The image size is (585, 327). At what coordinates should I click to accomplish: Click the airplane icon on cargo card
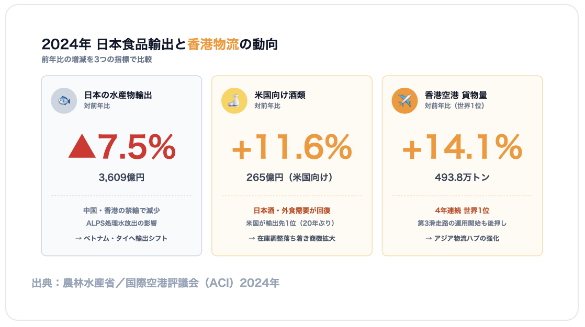coord(404,101)
